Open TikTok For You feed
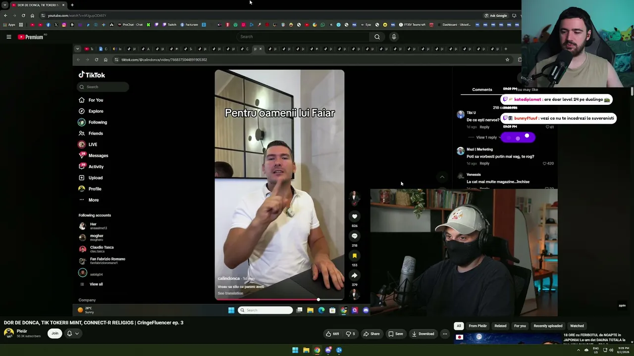This screenshot has height=356, width=634. pyautogui.click(x=91, y=100)
